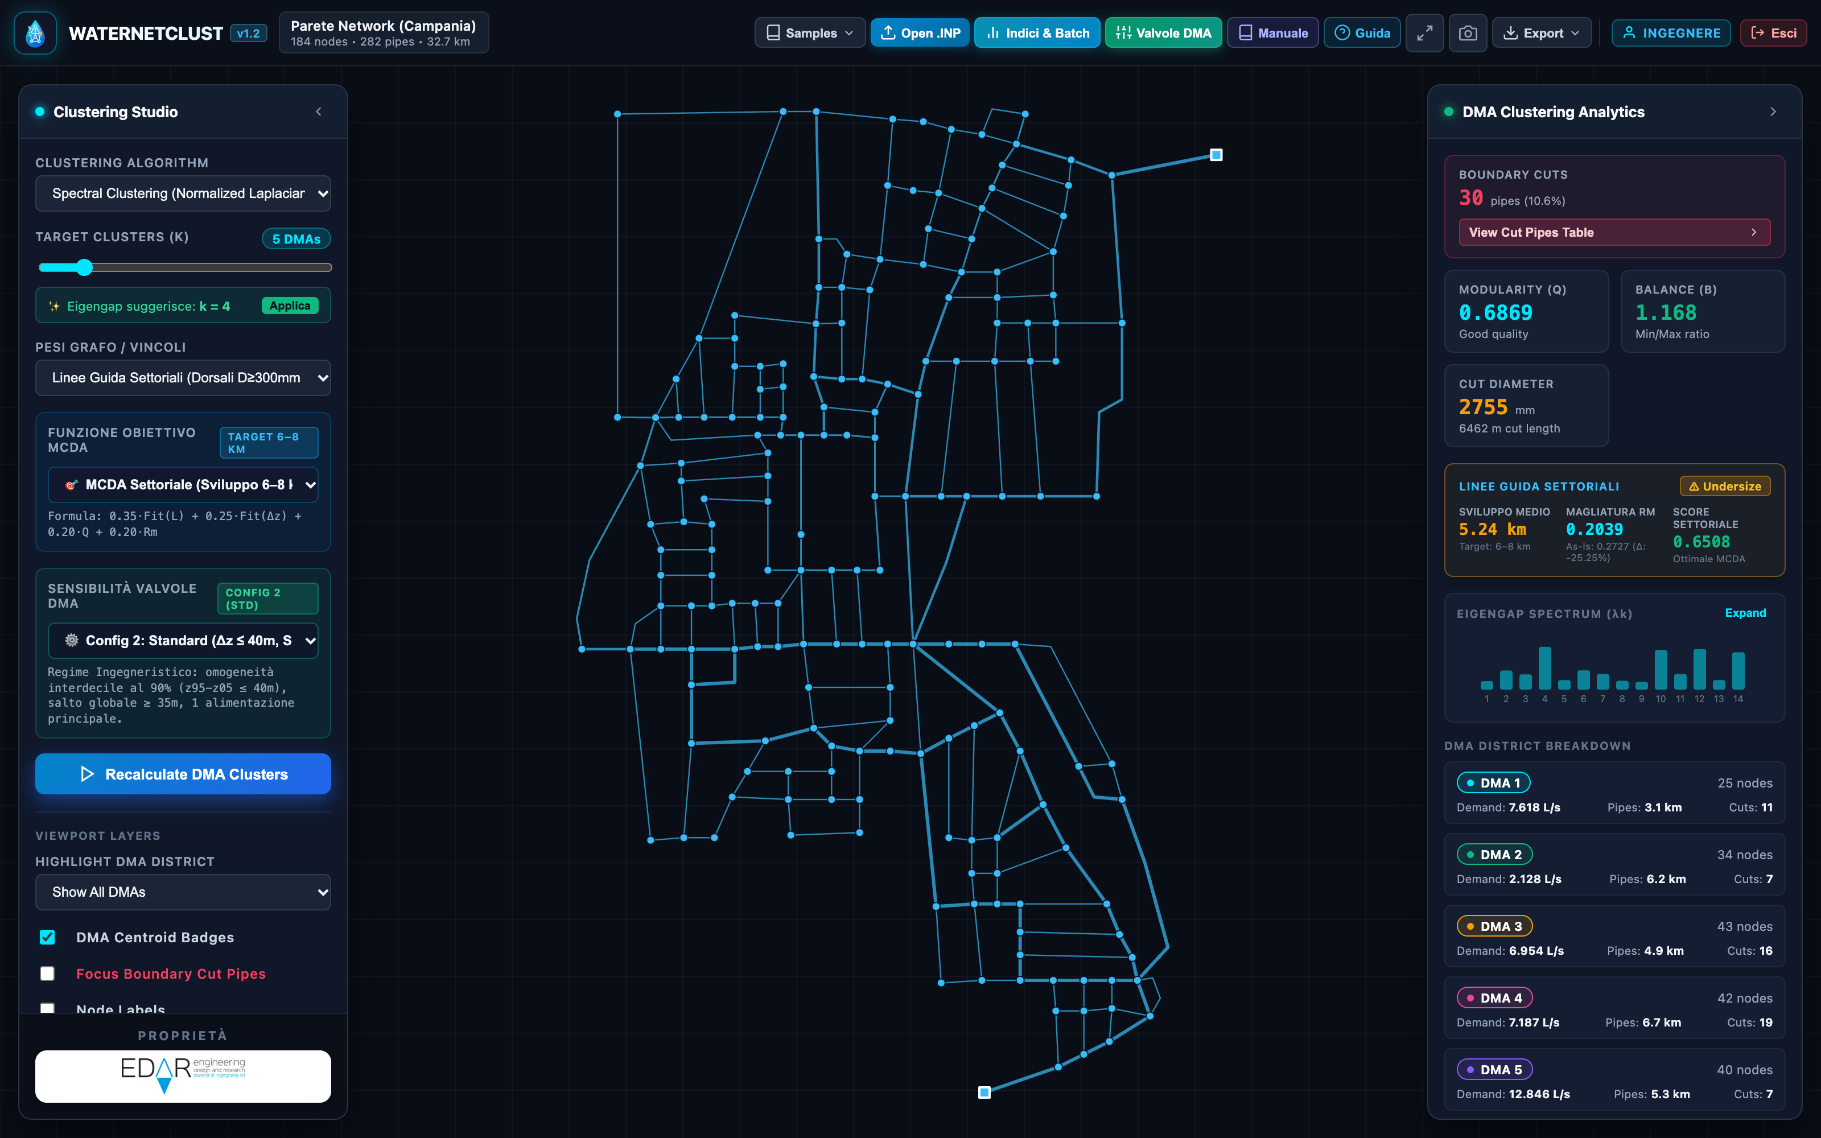Log out with the Esci button
The height and width of the screenshot is (1138, 1821).
point(1773,33)
